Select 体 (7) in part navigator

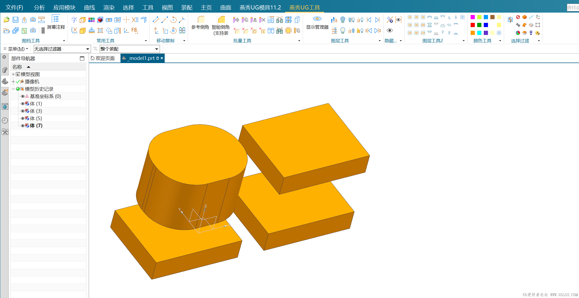[36, 126]
